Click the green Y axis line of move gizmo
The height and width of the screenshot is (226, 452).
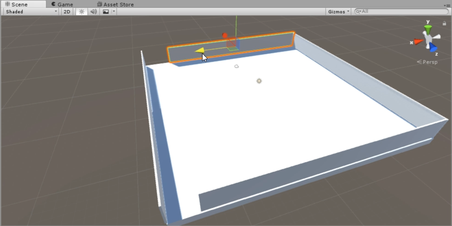pyautogui.click(x=236, y=26)
